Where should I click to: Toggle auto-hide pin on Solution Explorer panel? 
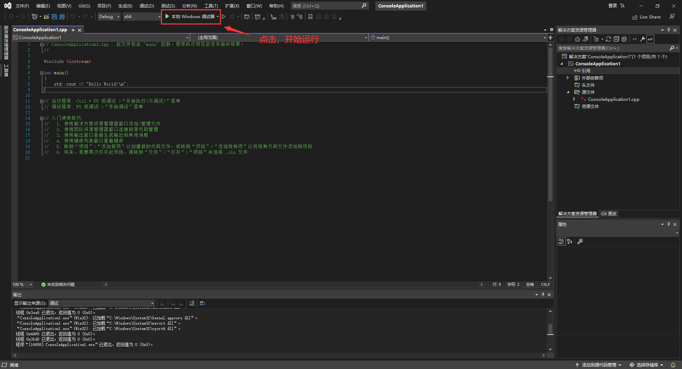coord(669,30)
